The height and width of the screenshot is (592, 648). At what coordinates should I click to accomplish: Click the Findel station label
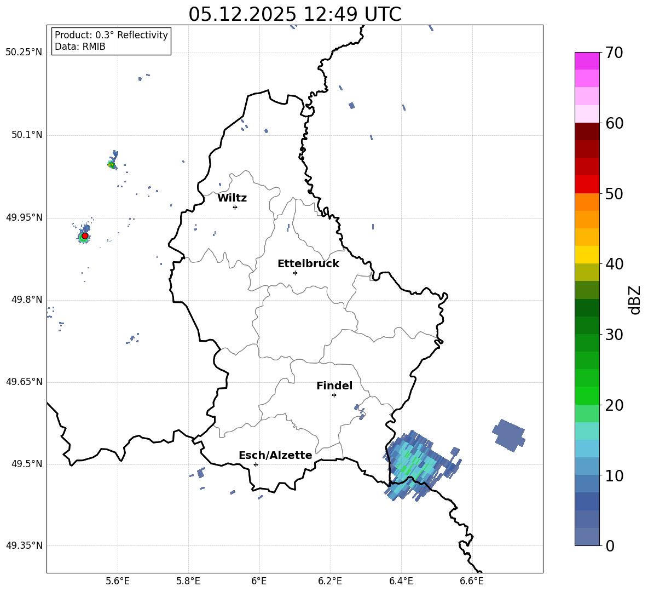[x=334, y=386]
